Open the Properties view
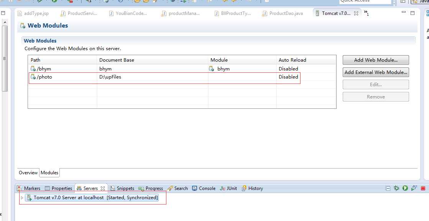The width and height of the screenshot is (429, 221). [59, 188]
